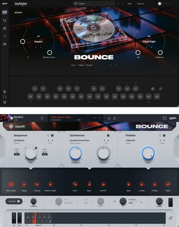179x227 pixels.
Task: Click the fullscreen frame icon in Beatmaker
Action: (5, 97)
